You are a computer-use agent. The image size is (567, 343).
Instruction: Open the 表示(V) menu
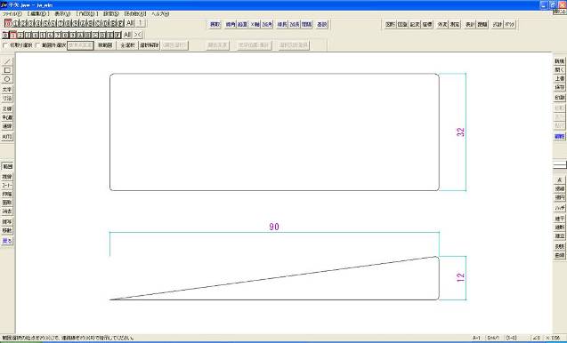(62, 13)
